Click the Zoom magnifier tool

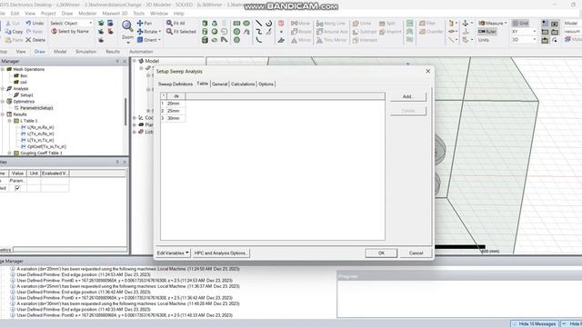pyautogui.click(x=127, y=26)
